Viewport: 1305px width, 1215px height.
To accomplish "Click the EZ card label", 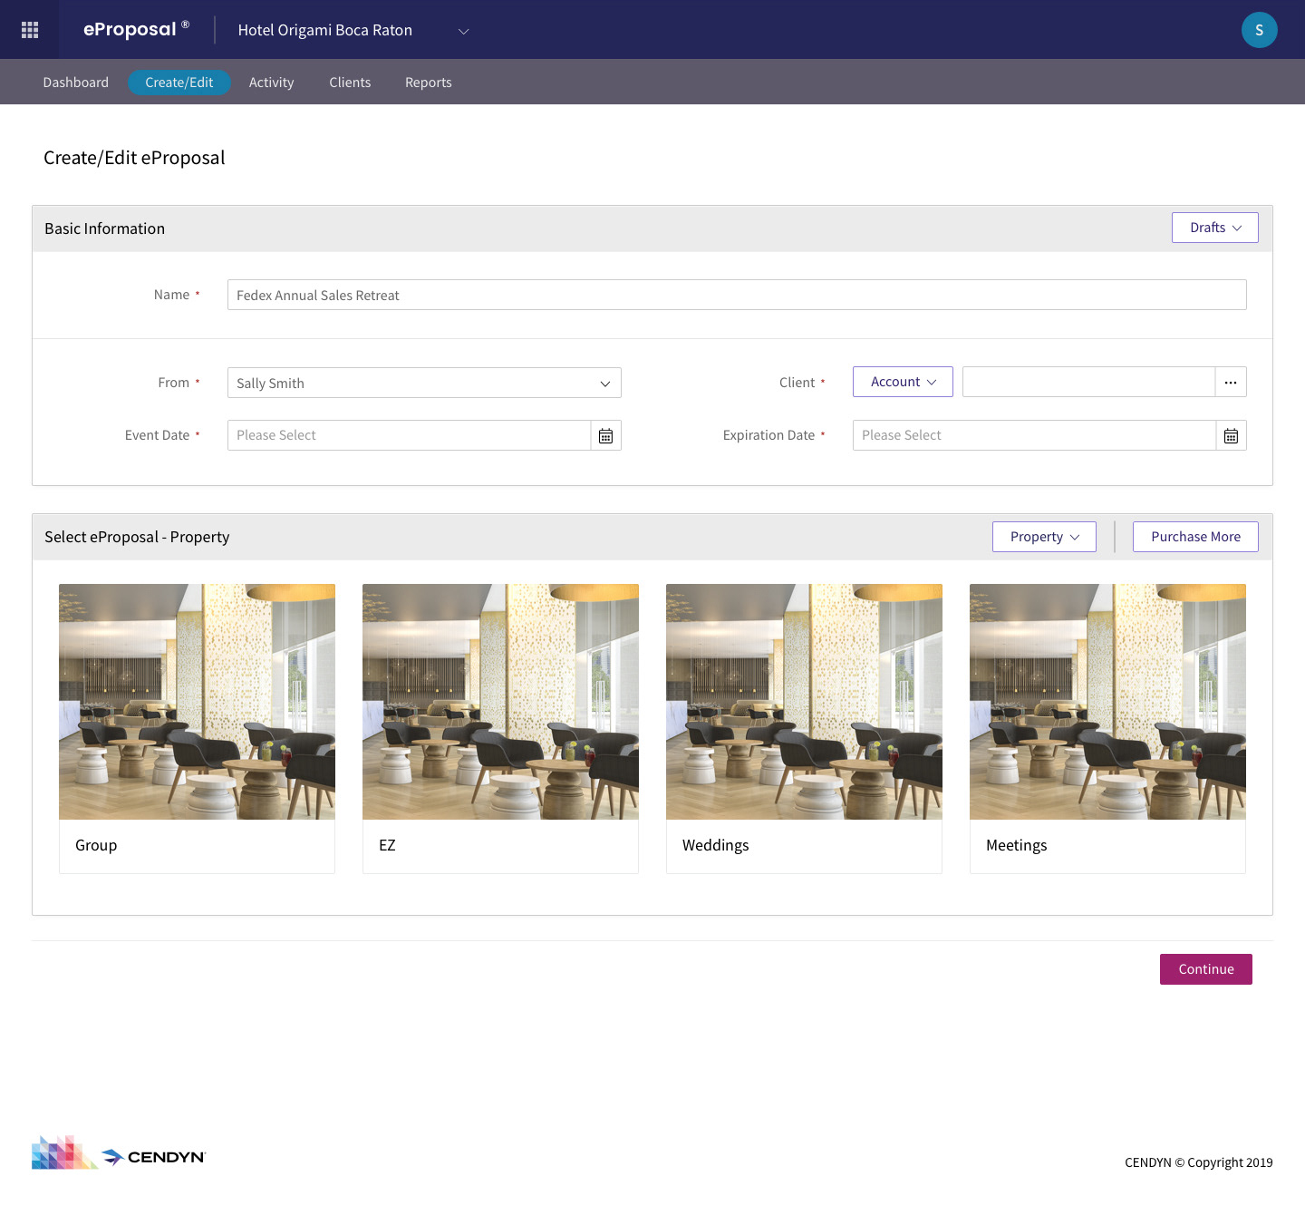I will pyautogui.click(x=387, y=845).
